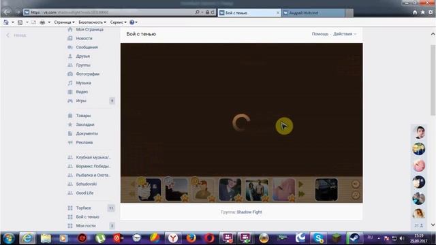Click the browser back arrow button
Screen dimensions: 436x245
click(x=7, y=12)
